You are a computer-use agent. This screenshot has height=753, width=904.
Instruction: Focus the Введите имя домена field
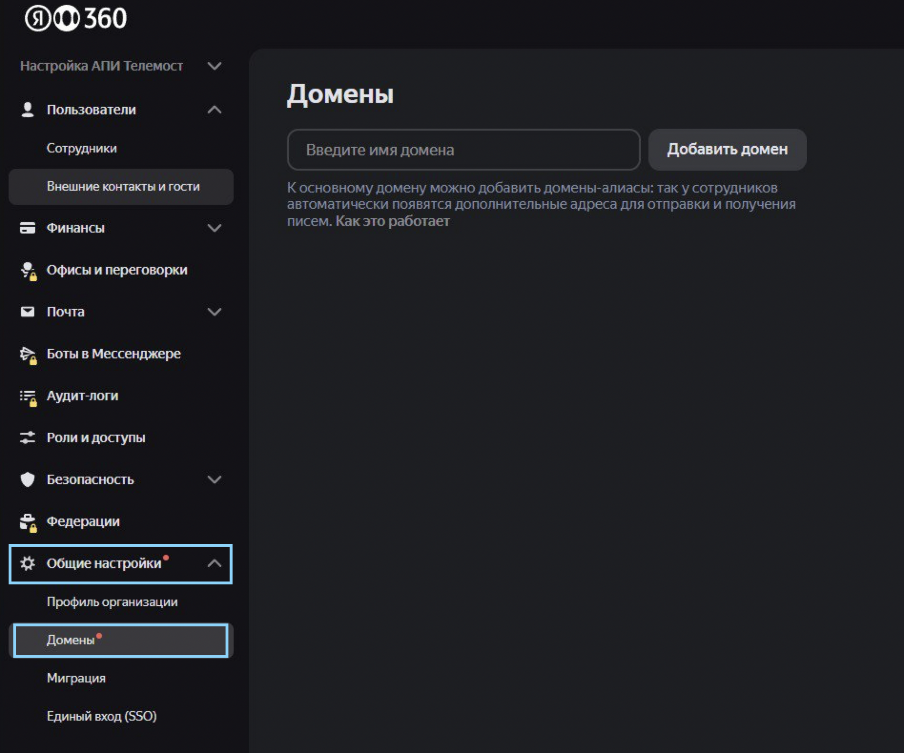[463, 150]
